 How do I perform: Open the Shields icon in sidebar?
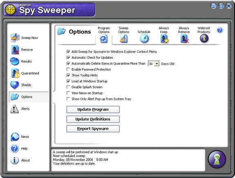click(15, 85)
